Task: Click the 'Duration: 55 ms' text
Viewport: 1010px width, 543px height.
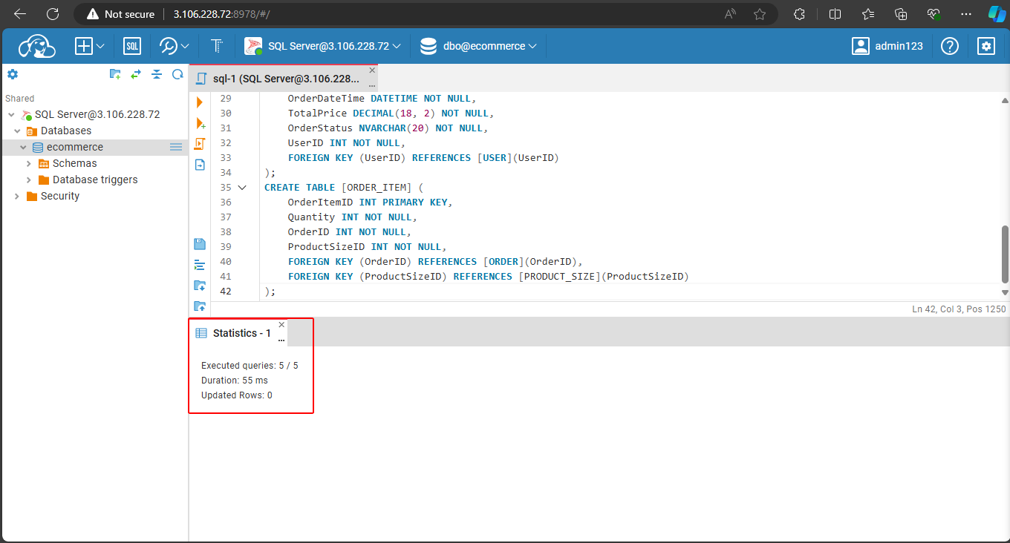Action: point(235,381)
